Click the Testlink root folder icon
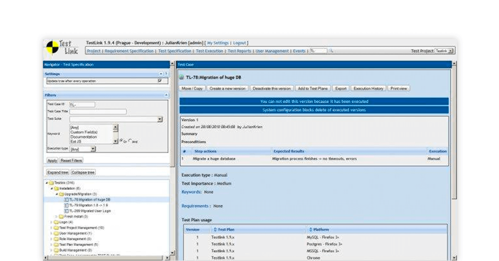Viewport: 499px width, 261px height. pyautogui.click(x=51, y=182)
